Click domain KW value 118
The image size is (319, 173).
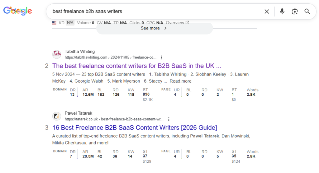pyautogui.click(x=131, y=94)
